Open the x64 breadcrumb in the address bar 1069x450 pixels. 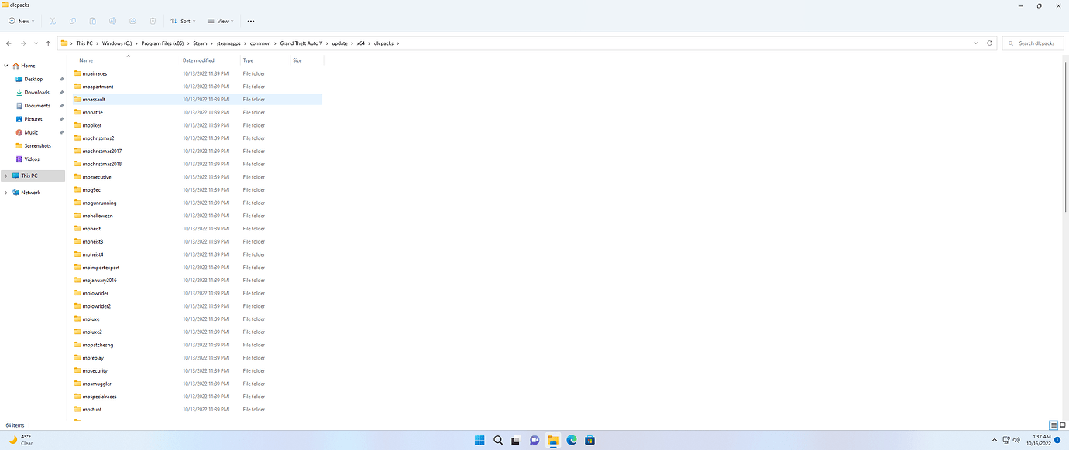pos(360,43)
